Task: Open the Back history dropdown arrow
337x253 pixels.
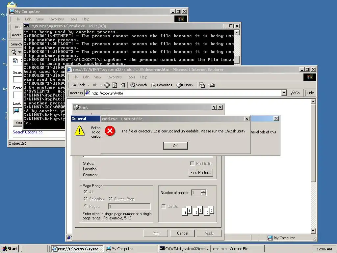Action: click(89, 85)
